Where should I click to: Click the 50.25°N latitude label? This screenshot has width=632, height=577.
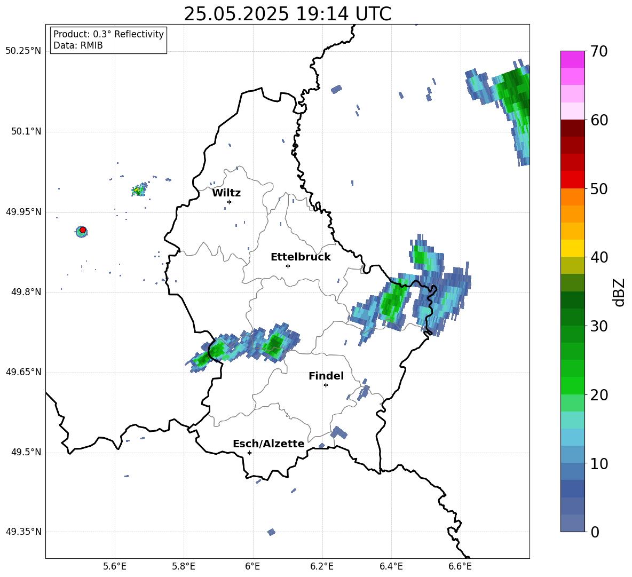pos(23,51)
